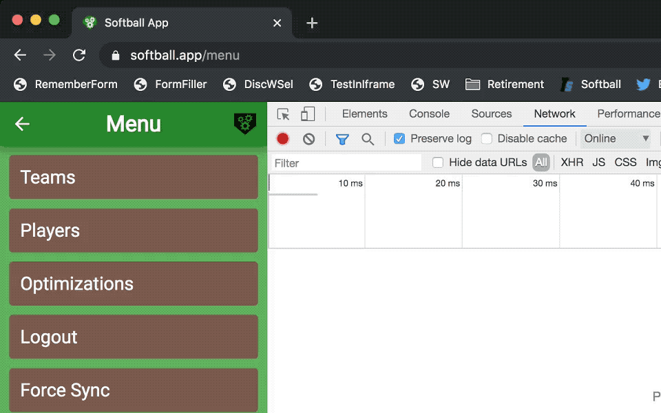Image resolution: width=661 pixels, height=413 pixels.
Task: Activate DevTools inspect element tool
Action: click(x=283, y=114)
